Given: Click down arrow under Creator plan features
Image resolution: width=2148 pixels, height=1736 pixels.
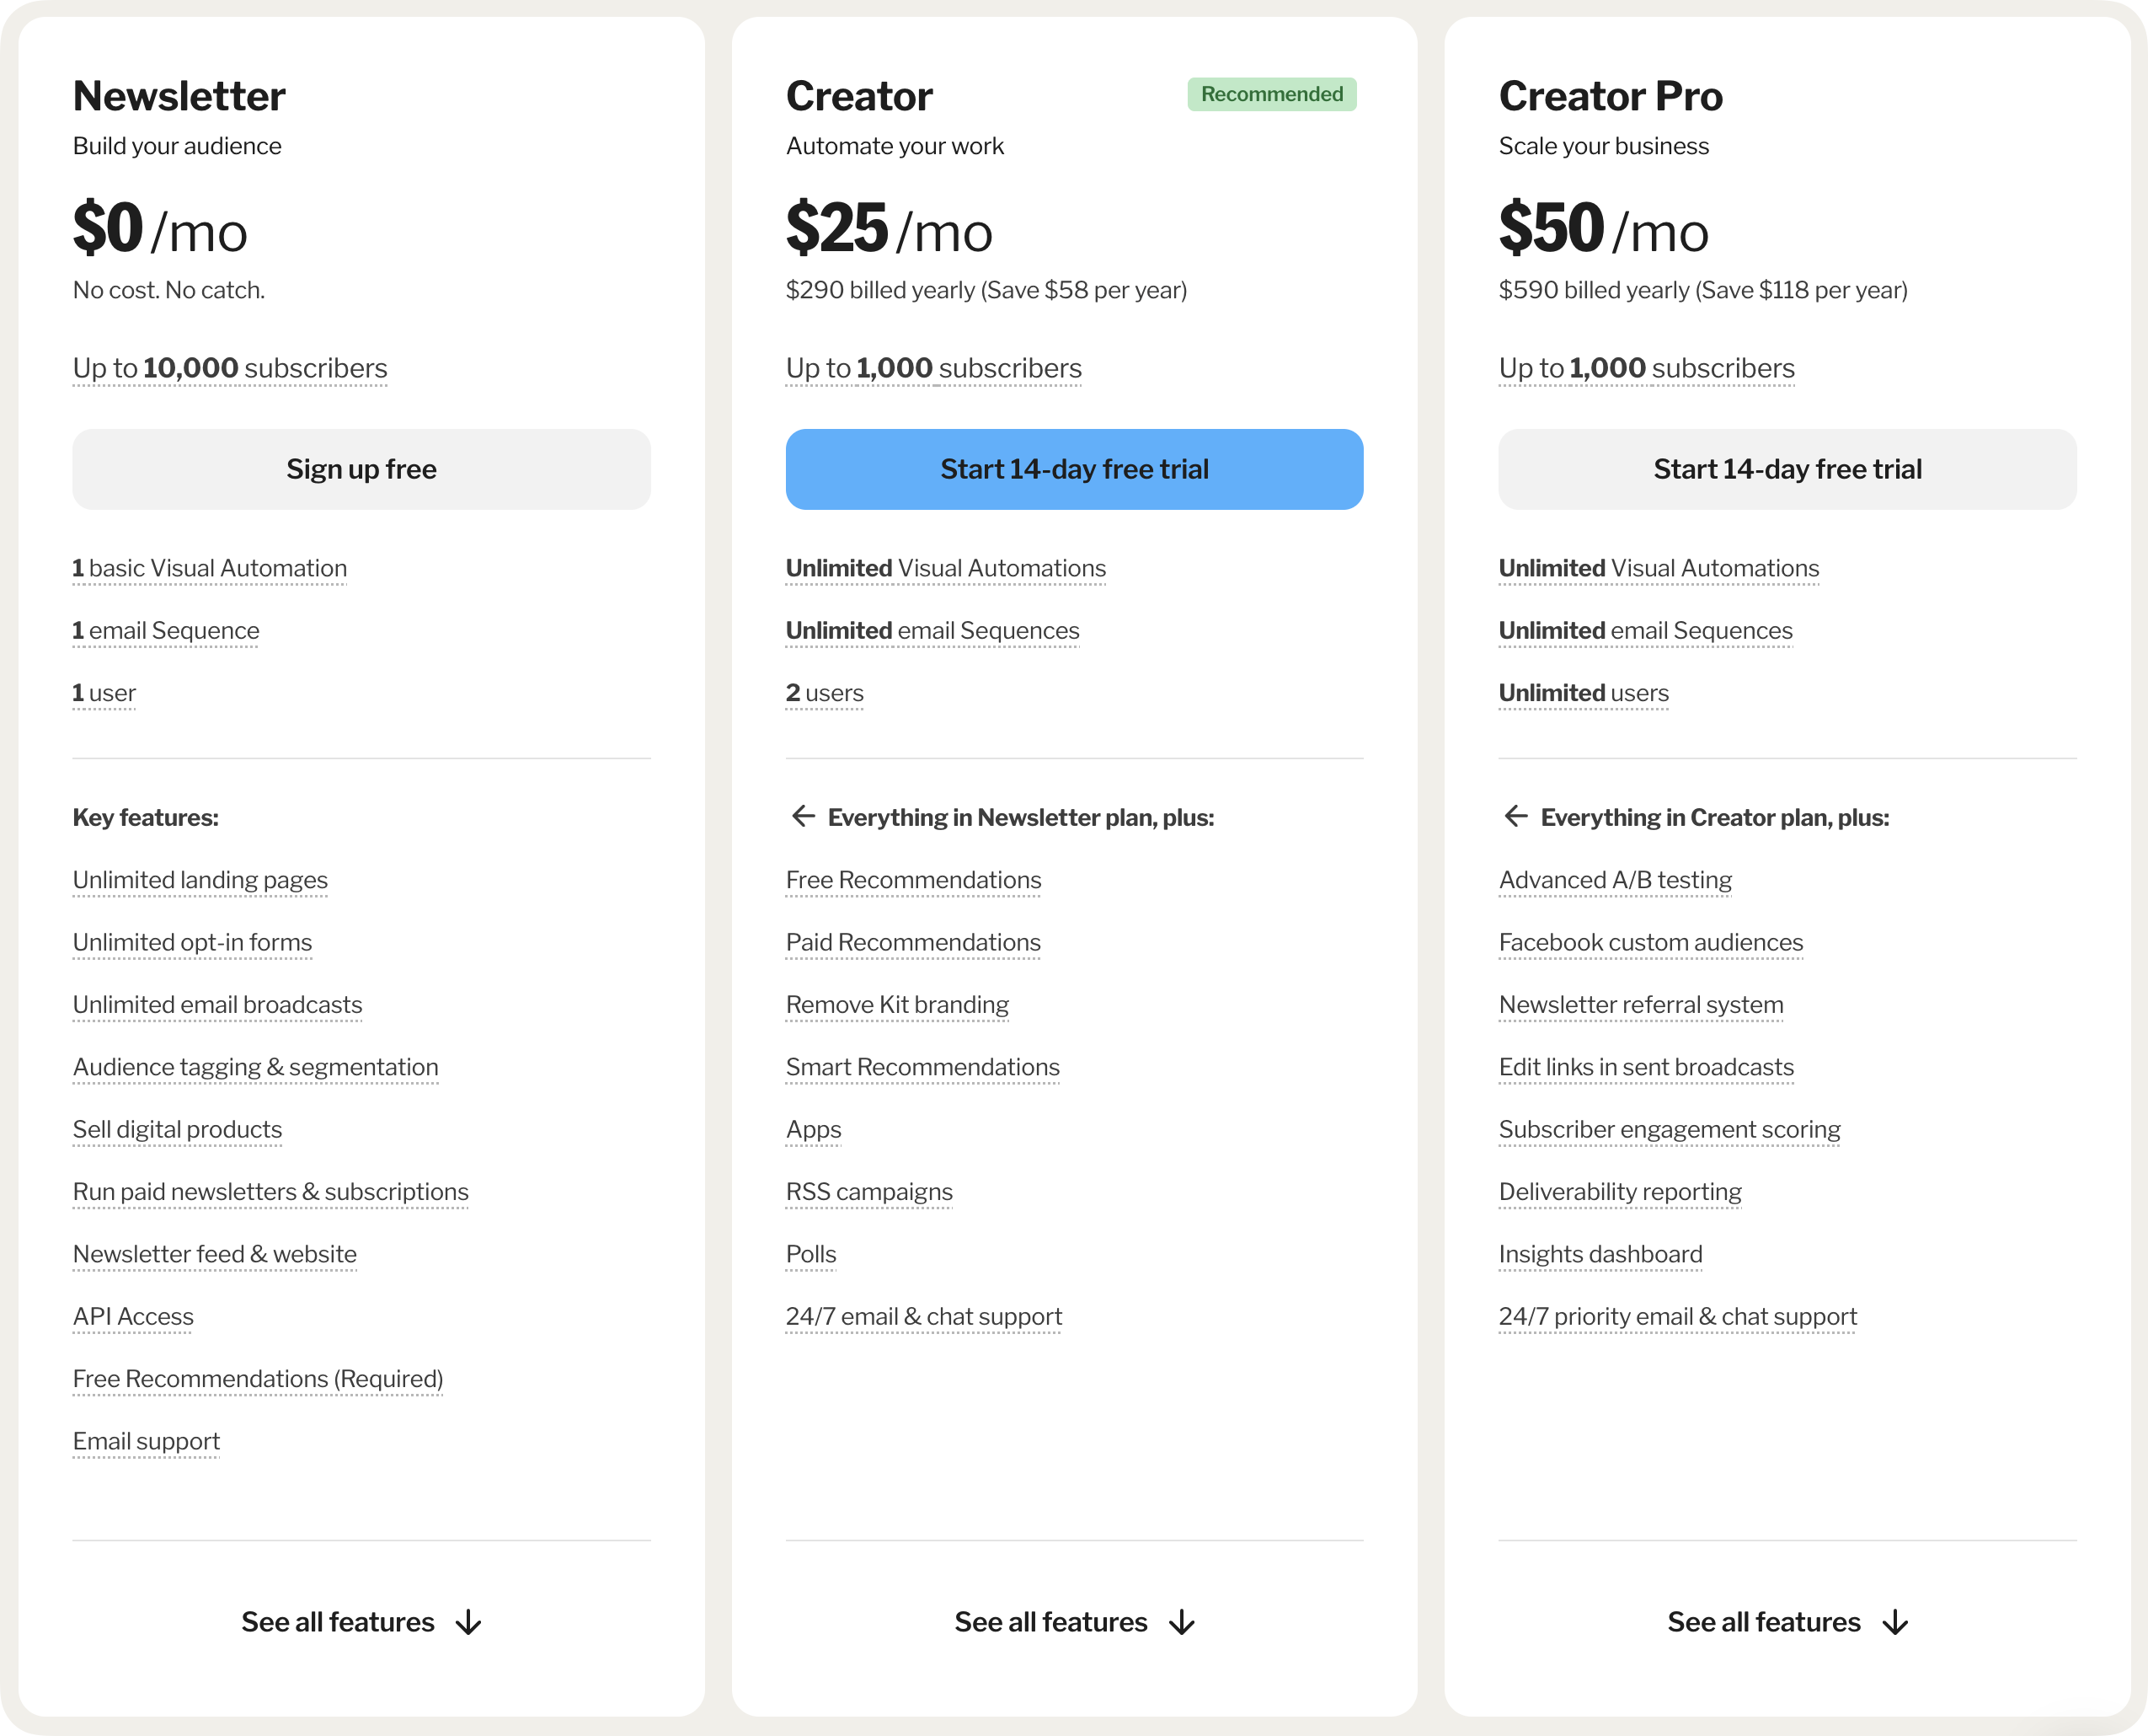Looking at the screenshot, I should (1182, 1622).
